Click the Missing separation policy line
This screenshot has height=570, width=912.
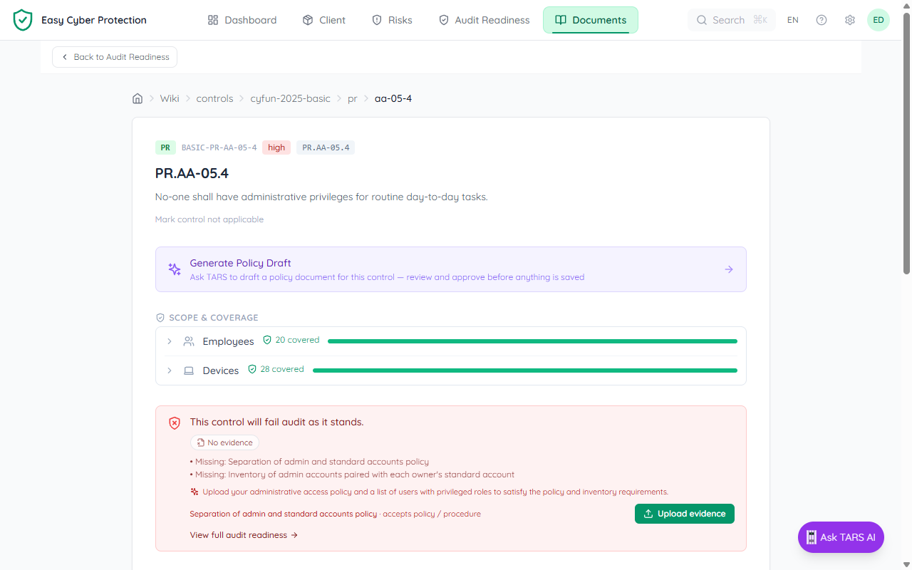(309, 462)
